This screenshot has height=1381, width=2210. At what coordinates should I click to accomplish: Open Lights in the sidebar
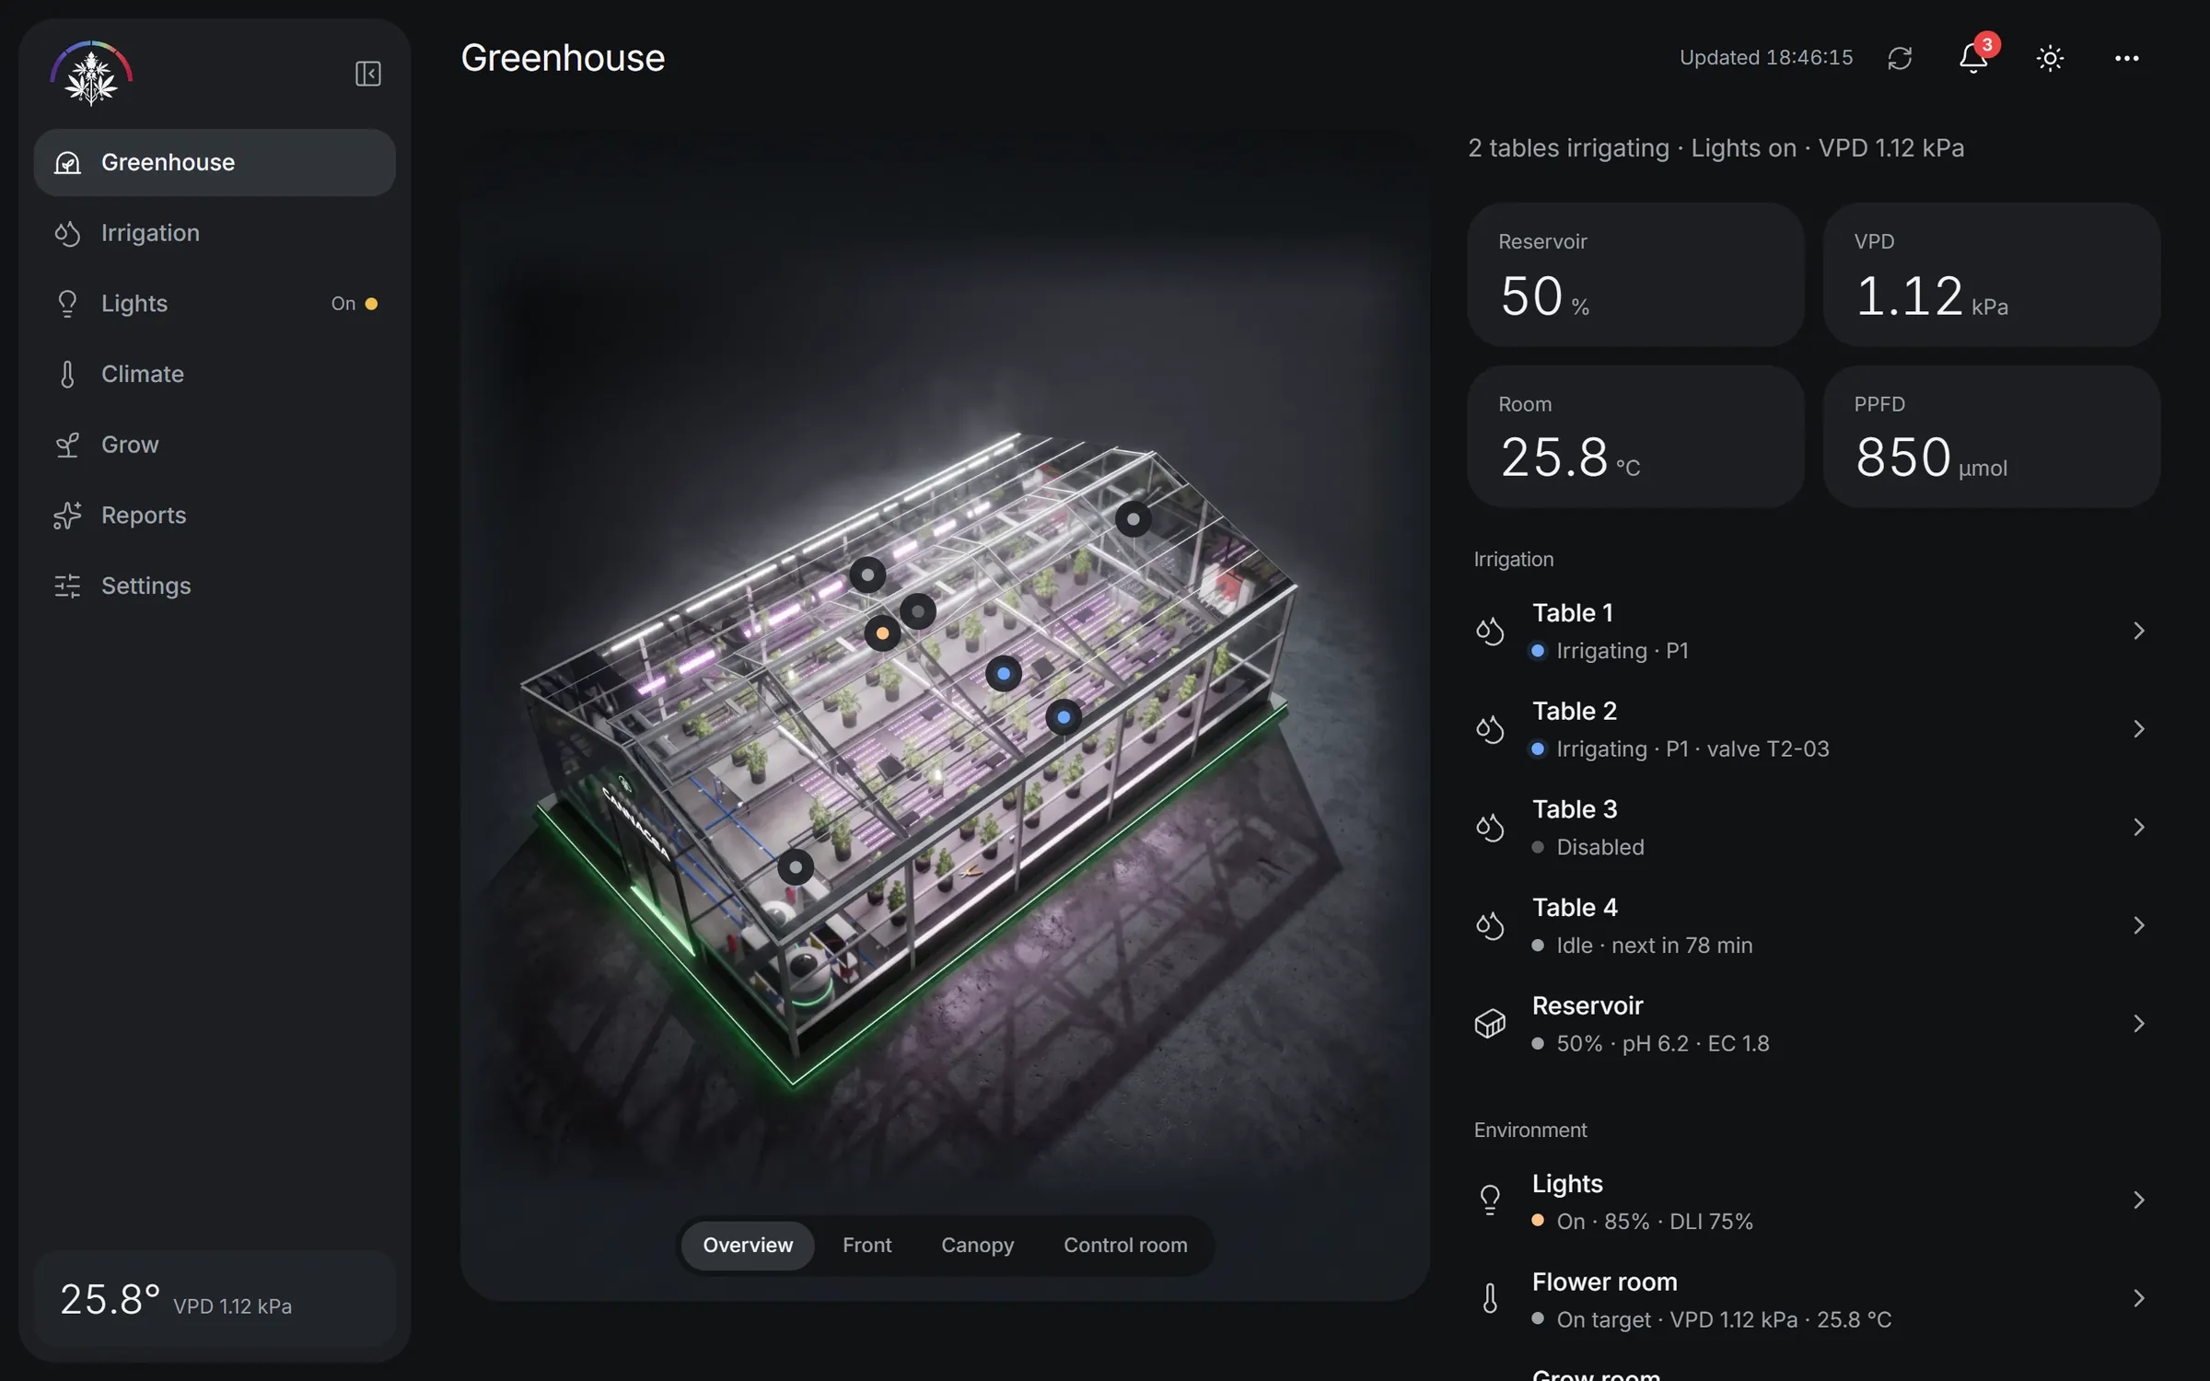[x=215, y=304]
